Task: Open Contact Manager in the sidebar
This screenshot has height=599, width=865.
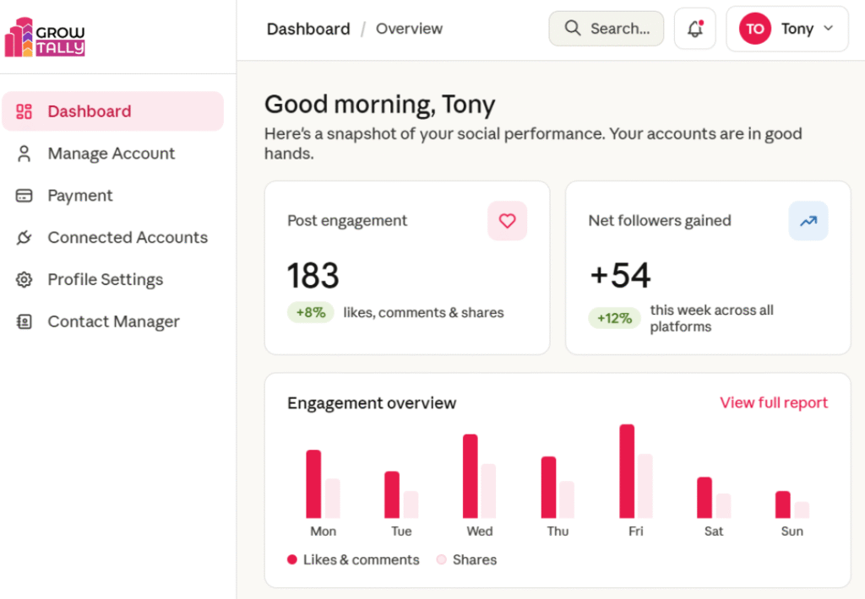Action: pyautogui.click(x=113, y=321)
